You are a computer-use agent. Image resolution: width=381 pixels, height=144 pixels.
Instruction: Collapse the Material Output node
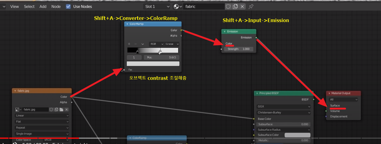(329, 93)
